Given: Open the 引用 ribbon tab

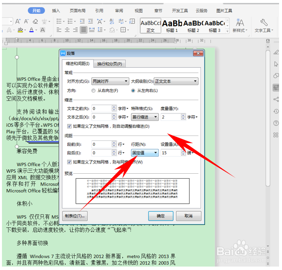Looking at the screenshot, I should coord(99,11).
